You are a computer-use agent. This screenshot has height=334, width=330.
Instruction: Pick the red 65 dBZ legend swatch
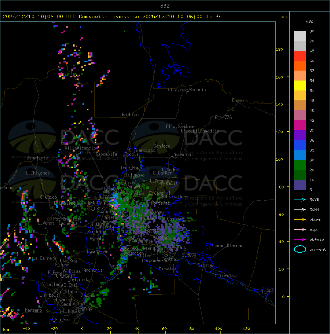(x=300, y=56)
